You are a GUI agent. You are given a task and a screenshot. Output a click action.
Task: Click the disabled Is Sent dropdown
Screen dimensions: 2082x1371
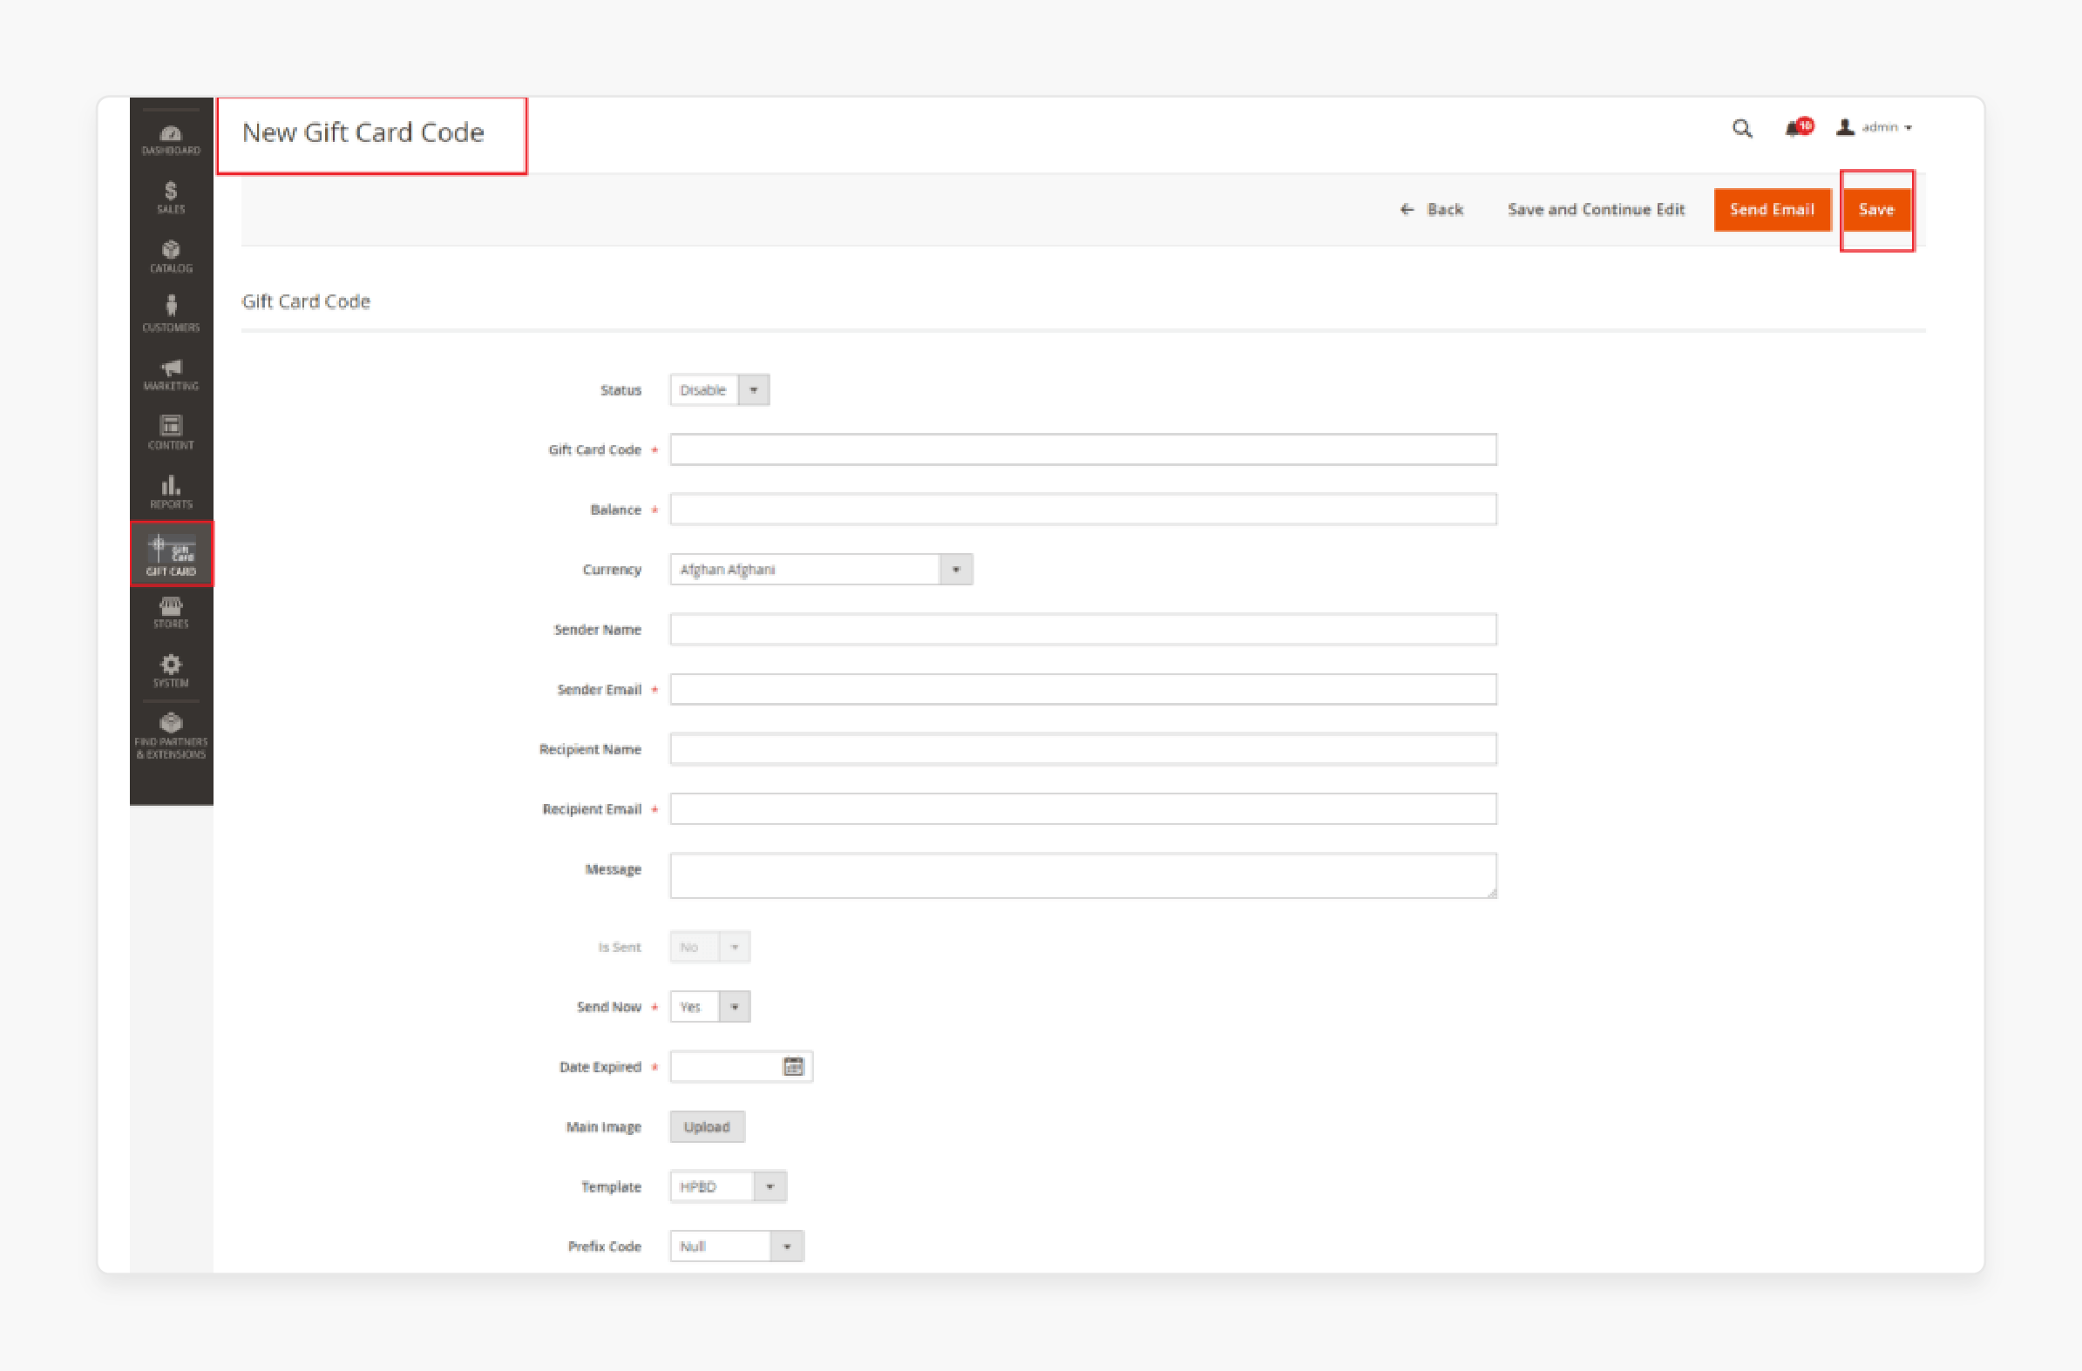click(x=709, y=947)
